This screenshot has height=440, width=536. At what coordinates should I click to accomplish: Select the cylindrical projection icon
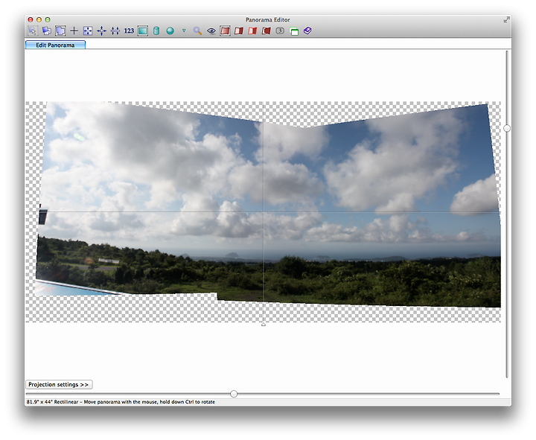[x=156, y=31]
